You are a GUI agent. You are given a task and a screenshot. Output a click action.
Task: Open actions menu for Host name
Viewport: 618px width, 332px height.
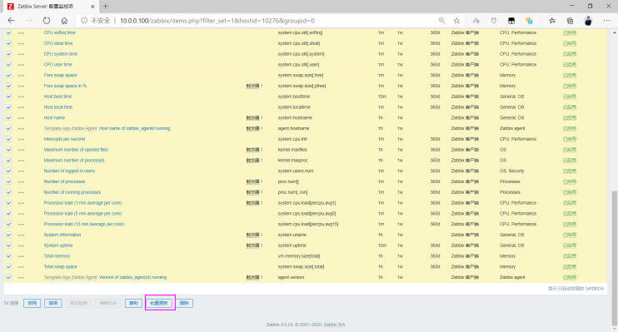coord(21,118)
